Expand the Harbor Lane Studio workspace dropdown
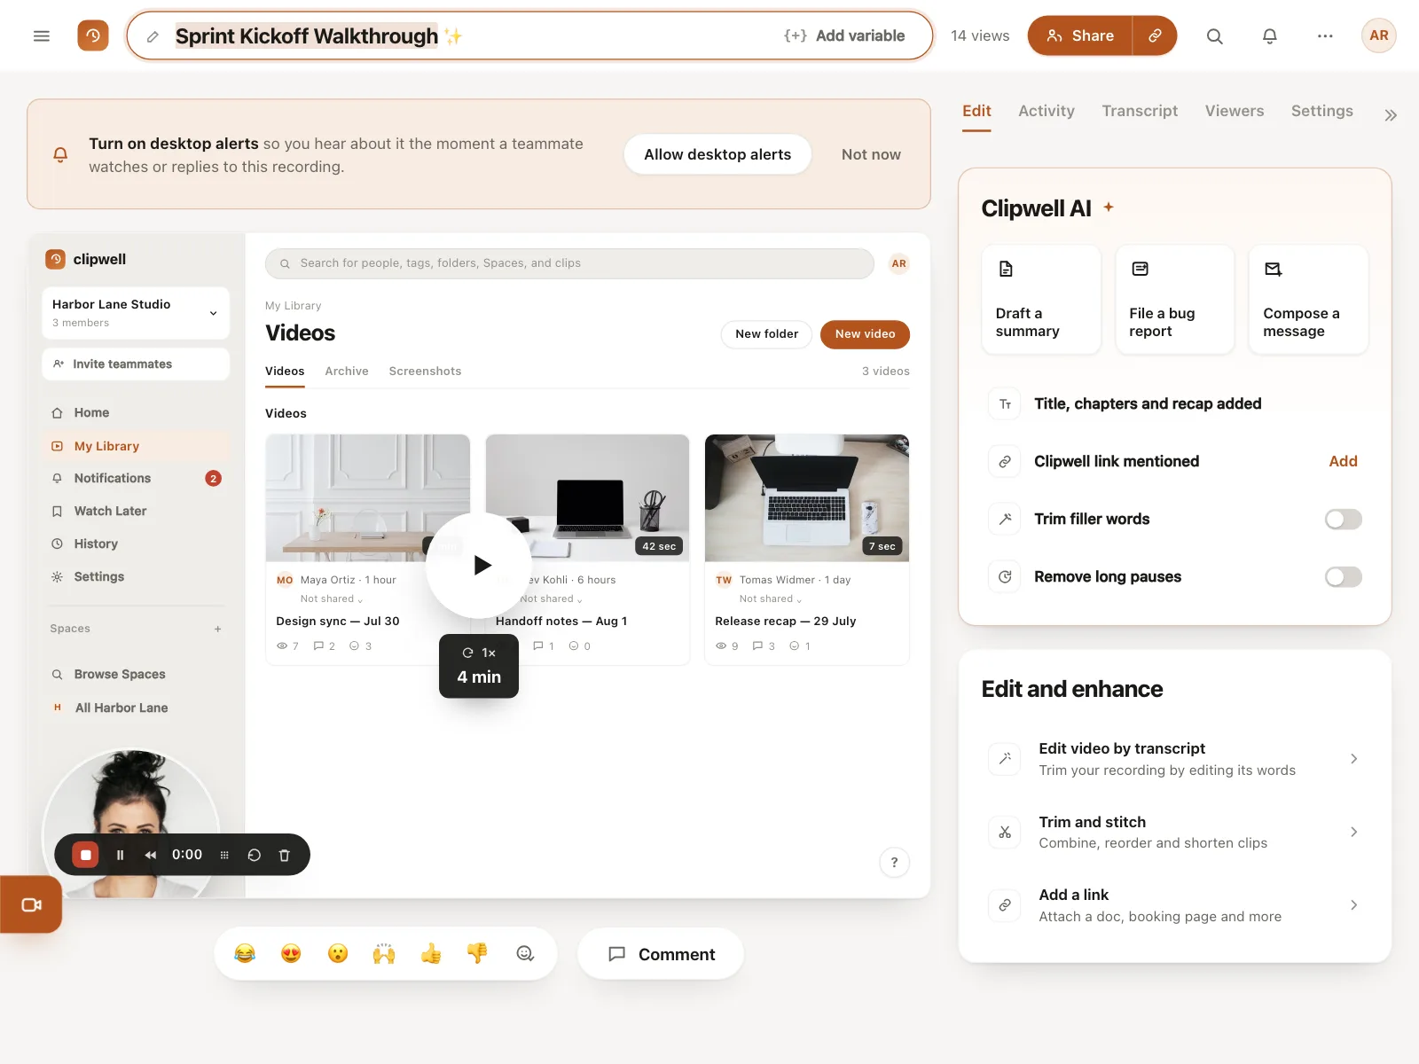 click(x=136, y=312)
